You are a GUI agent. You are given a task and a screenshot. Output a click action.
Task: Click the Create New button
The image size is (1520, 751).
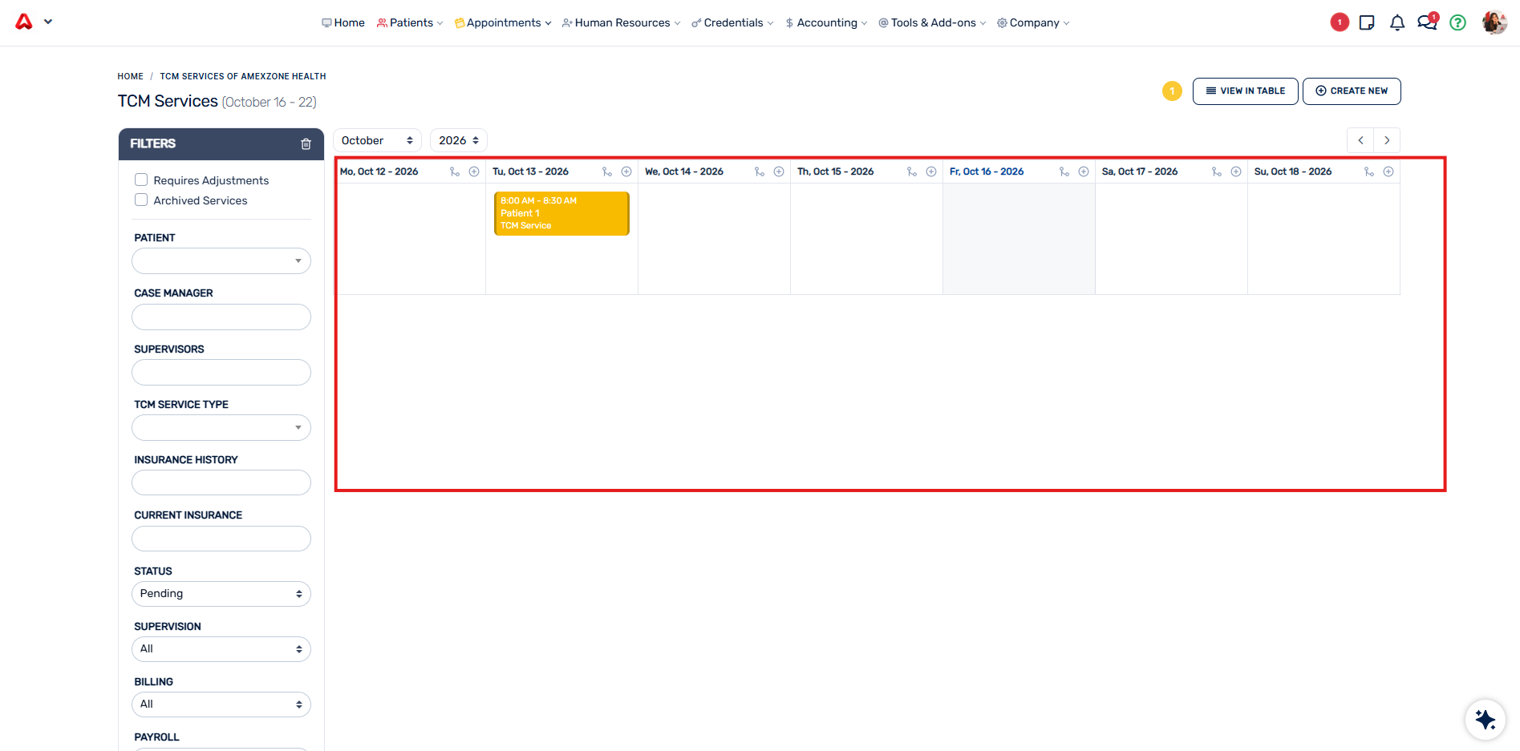click(1352, 91)
